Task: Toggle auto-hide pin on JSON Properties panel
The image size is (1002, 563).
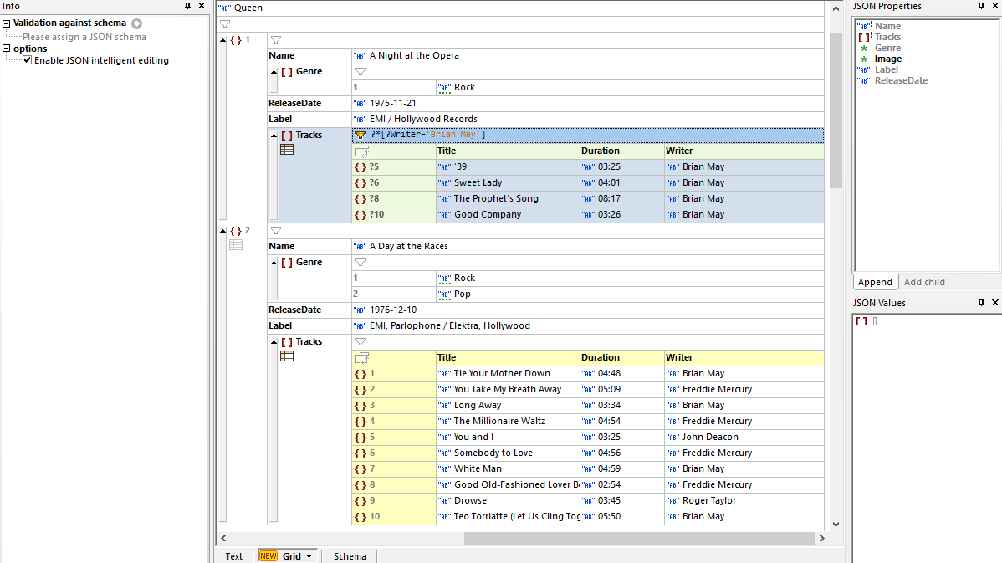Action: click(980, 7)
